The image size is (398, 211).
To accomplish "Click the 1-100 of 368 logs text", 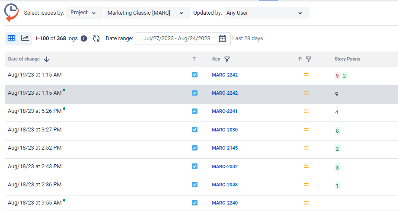I will (56, 38).
